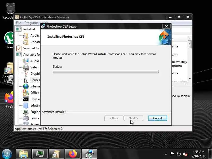Image resolution: width=212 pixels, height=159 pixels.
Task: Select the Development command prompt icon
Action: click(26, 99)
